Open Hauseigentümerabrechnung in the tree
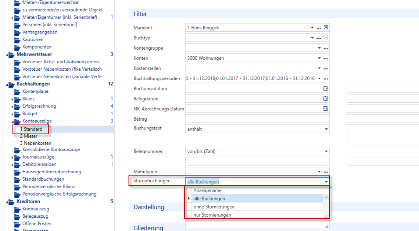This screenshot has width=419, height=231. point(52,172)
